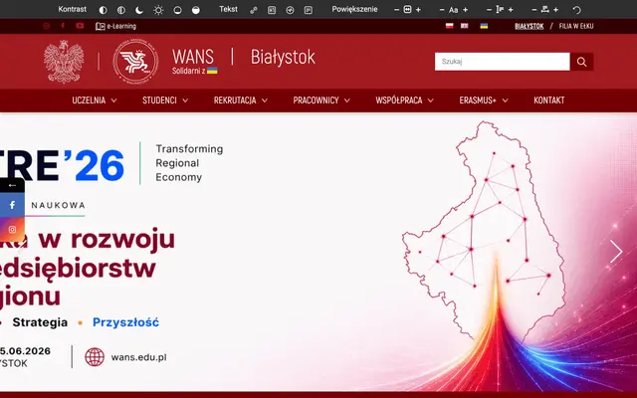Toggle link highlighting in Tekst group
The width and height of the screenshot is (637, 398).
pos(254,10)
